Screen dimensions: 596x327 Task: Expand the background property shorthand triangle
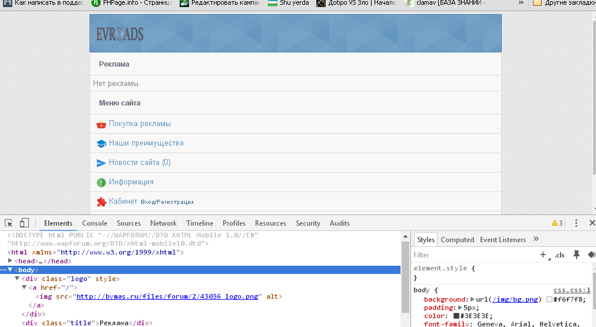pyautogui.click(x=472, y=300)
